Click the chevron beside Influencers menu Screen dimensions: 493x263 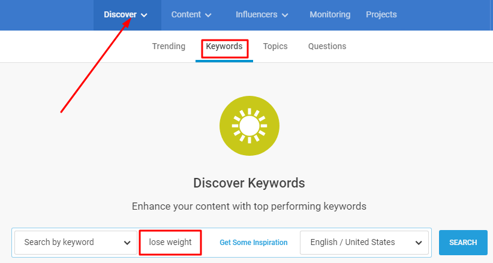[285, 15]
